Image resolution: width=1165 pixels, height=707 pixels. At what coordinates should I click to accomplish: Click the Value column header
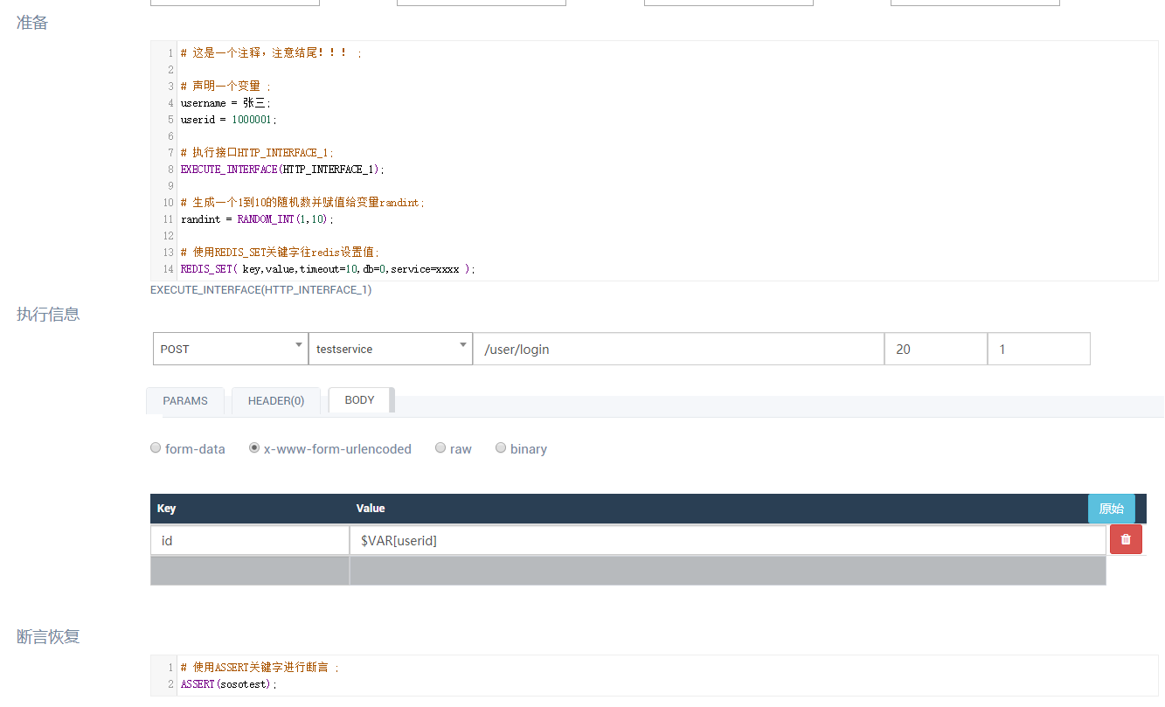[x=371, y=509]
